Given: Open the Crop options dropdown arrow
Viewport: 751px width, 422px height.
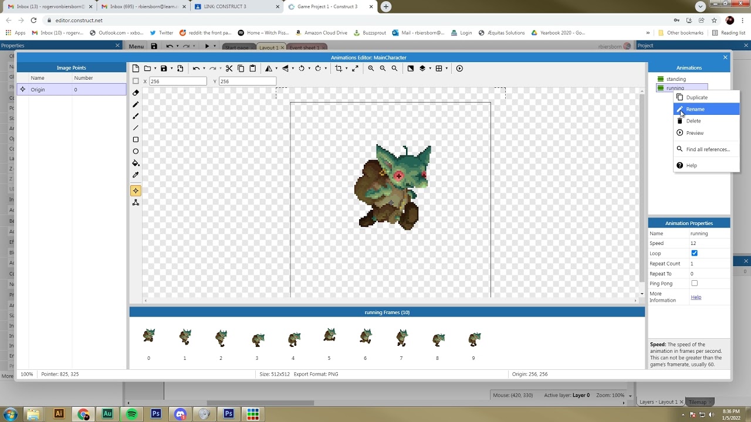Looking at the screenshot, I should [x=346, y=69].
